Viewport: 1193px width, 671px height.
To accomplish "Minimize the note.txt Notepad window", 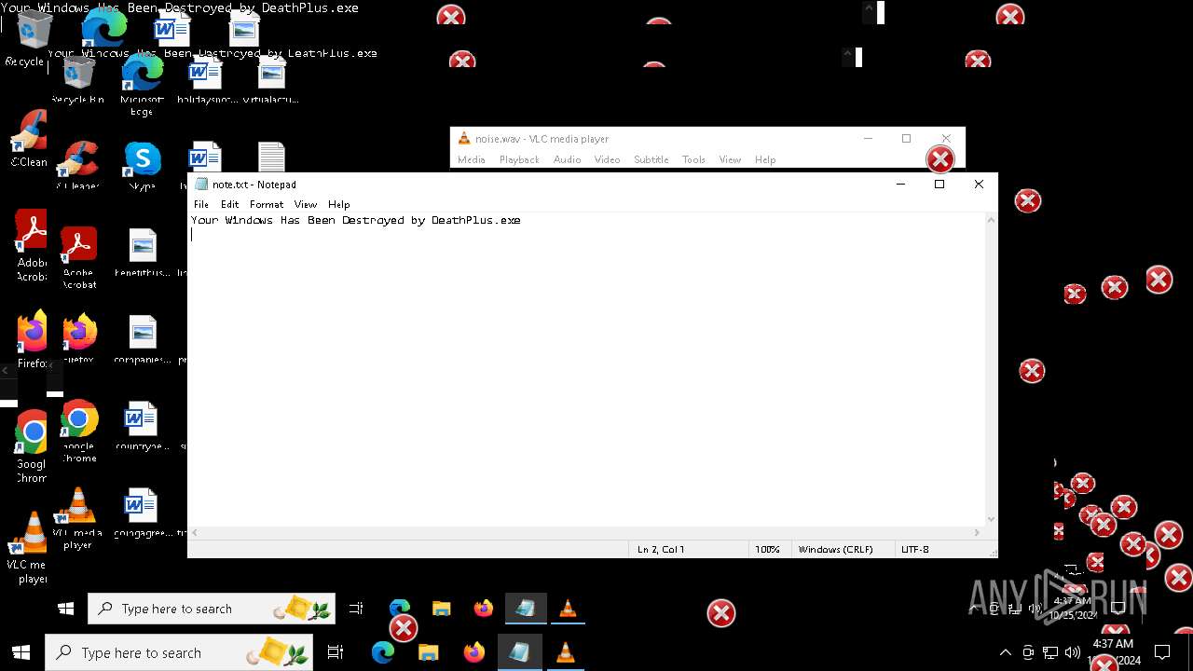I will [x=900, y=185].
